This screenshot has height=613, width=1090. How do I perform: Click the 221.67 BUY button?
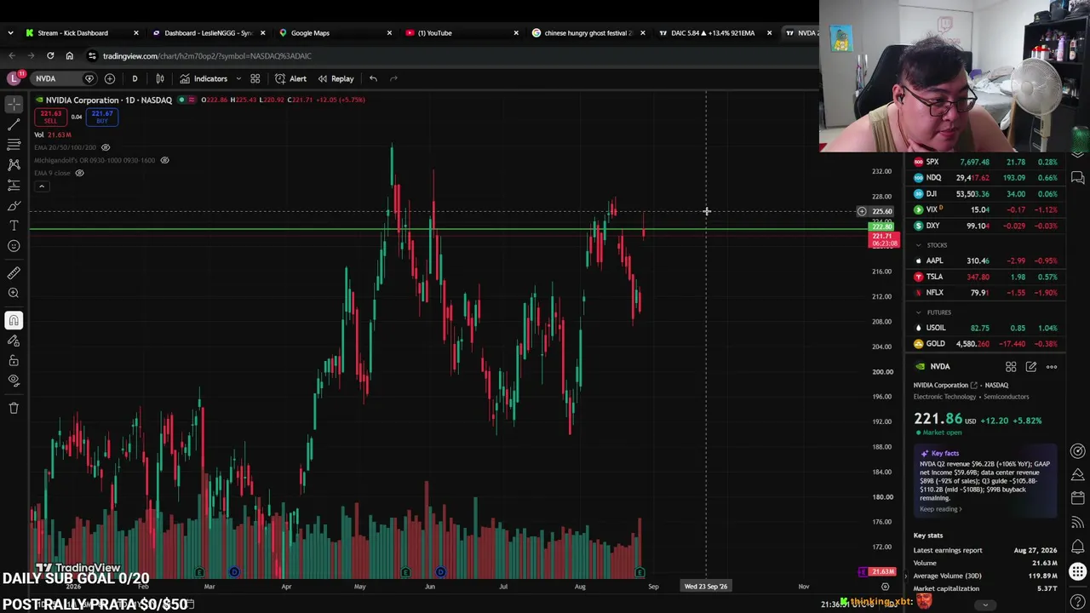pos(102,117)
